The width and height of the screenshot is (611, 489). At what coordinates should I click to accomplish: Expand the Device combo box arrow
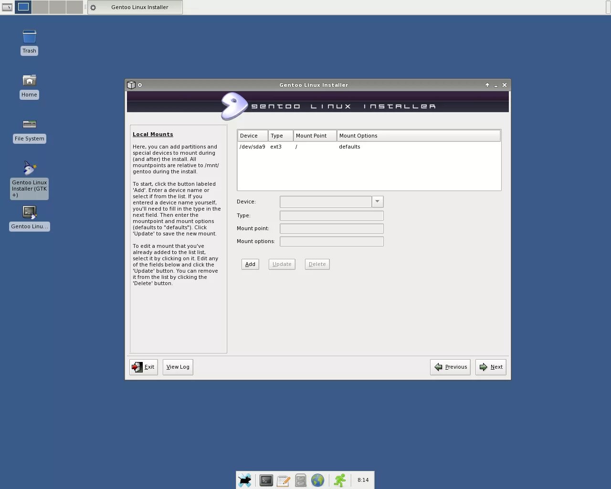[x=378, y=202]
